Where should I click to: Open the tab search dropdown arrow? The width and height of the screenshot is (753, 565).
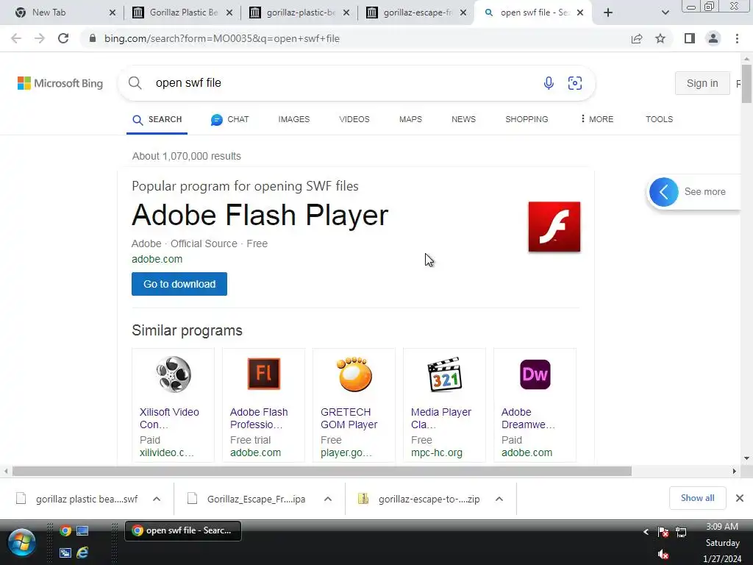click(665, 13)
